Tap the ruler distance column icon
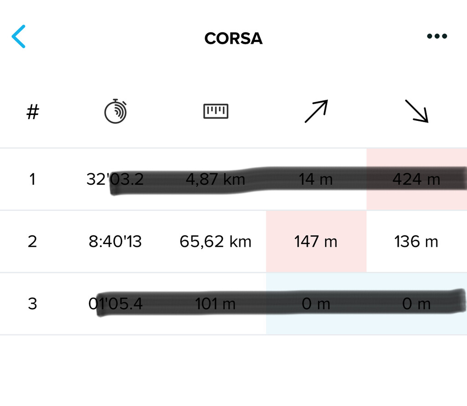This screenshot has width=467, height=406. (216, 111)
